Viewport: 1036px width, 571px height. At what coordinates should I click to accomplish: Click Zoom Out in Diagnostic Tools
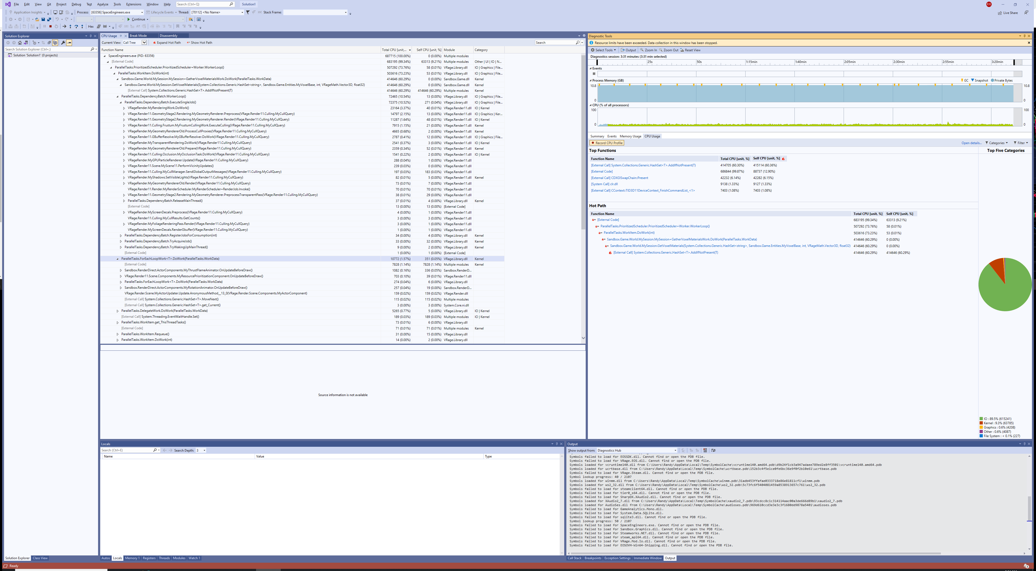pyautogui.click(x=668, y=50)
